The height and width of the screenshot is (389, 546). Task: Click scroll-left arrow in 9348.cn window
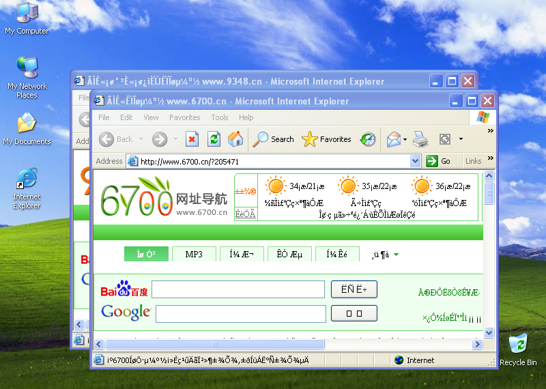click(79, 324)
